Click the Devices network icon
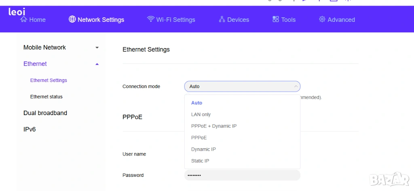Viewport: 414px width, 191px height. [x=222, y=19]
